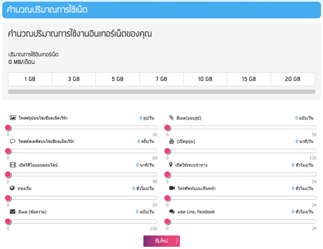Click the '0 รูป/วัน' value for picture posts
This screenshot has width=323, height=249.
click(x=146, y=118)
